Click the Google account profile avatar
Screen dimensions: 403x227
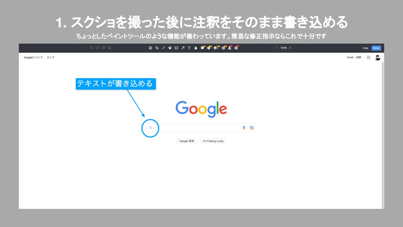[x=378, y=58]
